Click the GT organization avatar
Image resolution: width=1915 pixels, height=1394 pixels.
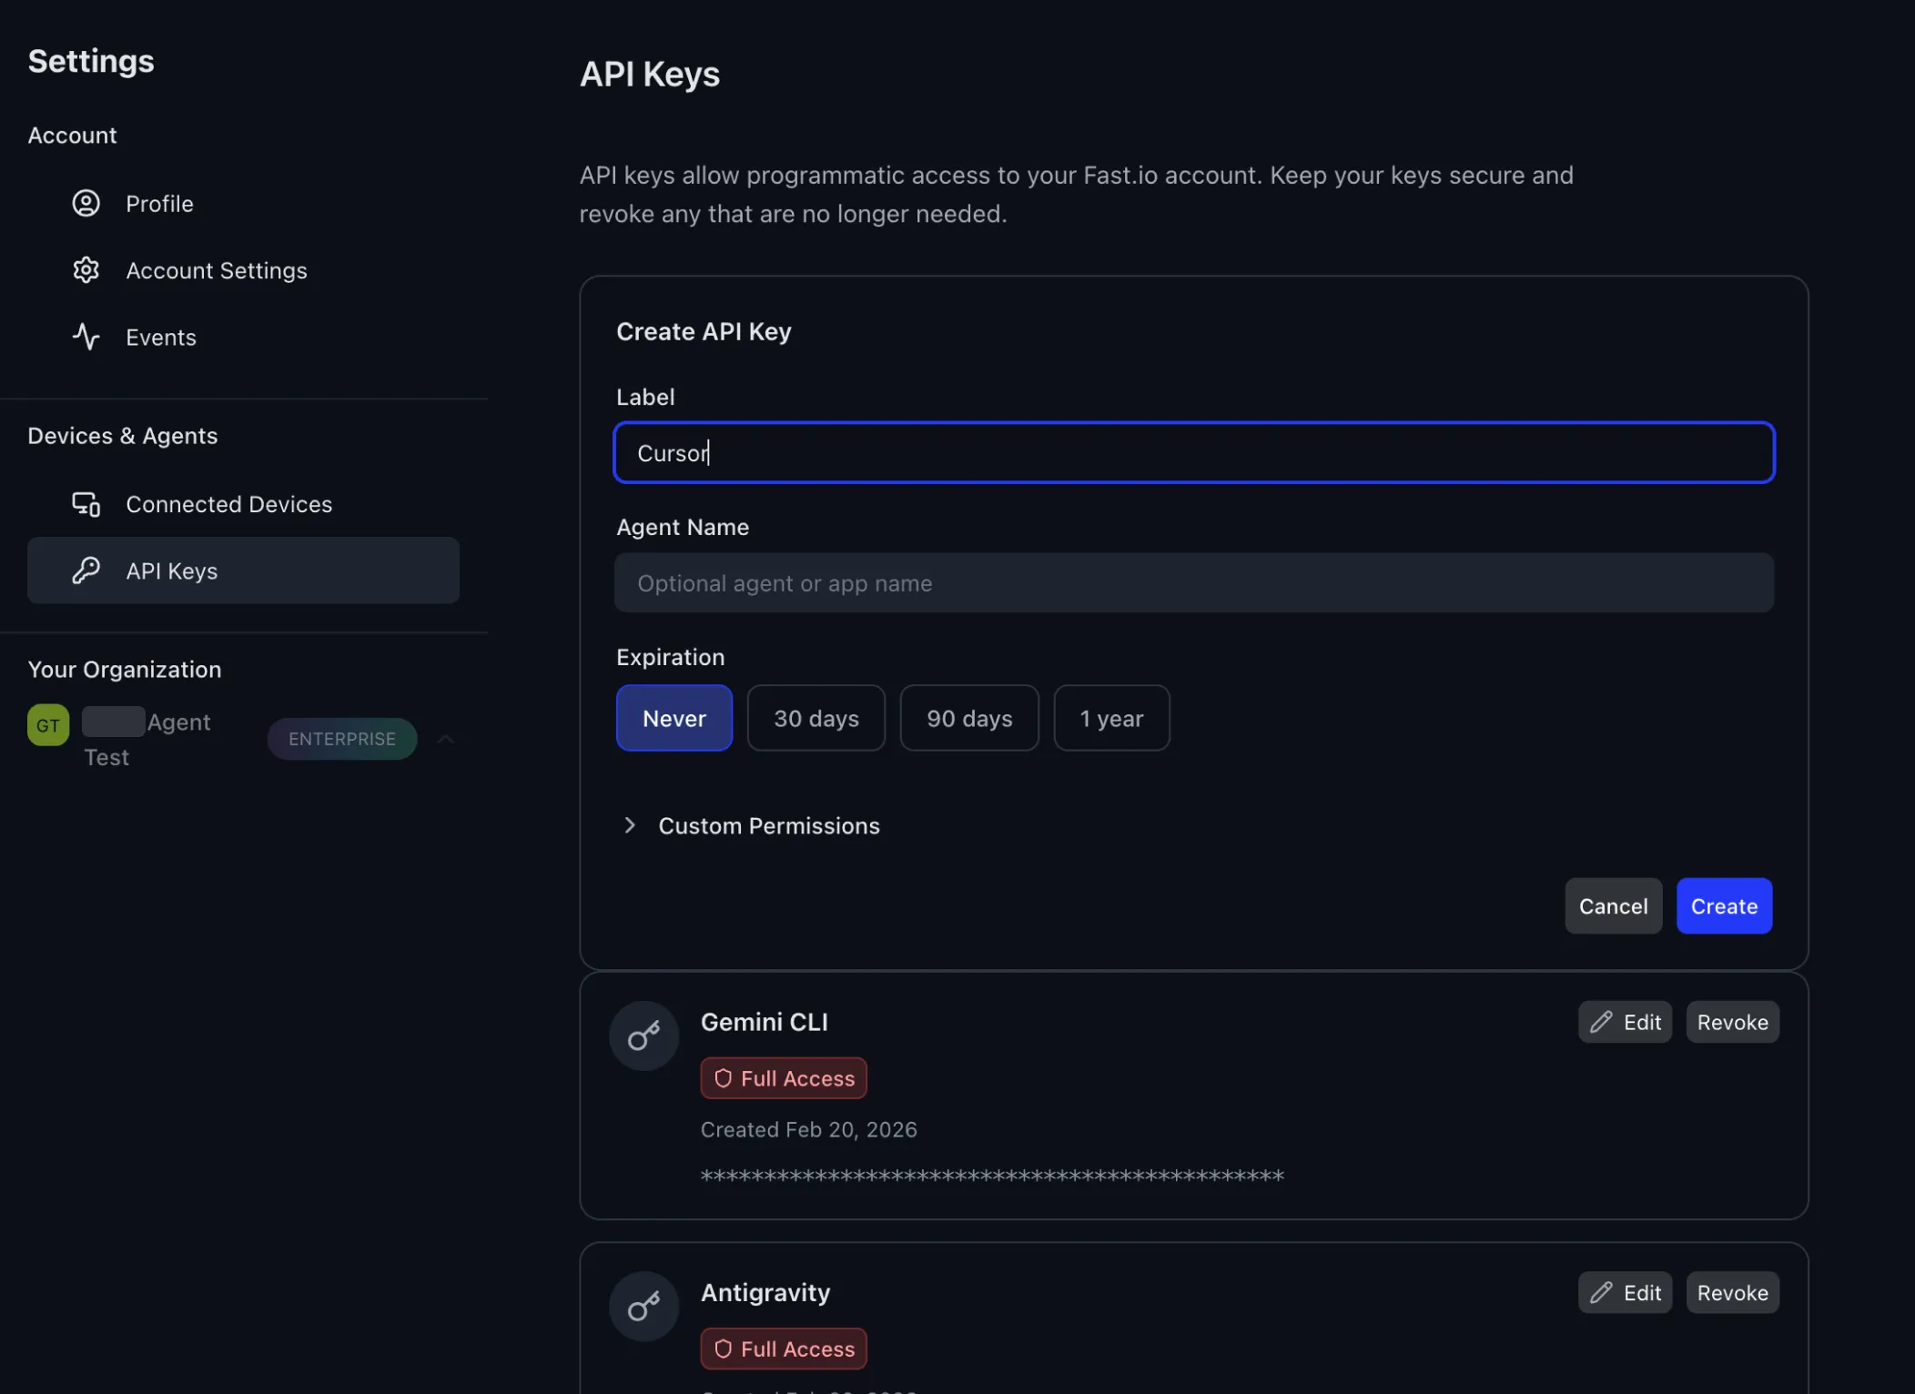pyautogui.click(x=47, y=724)
